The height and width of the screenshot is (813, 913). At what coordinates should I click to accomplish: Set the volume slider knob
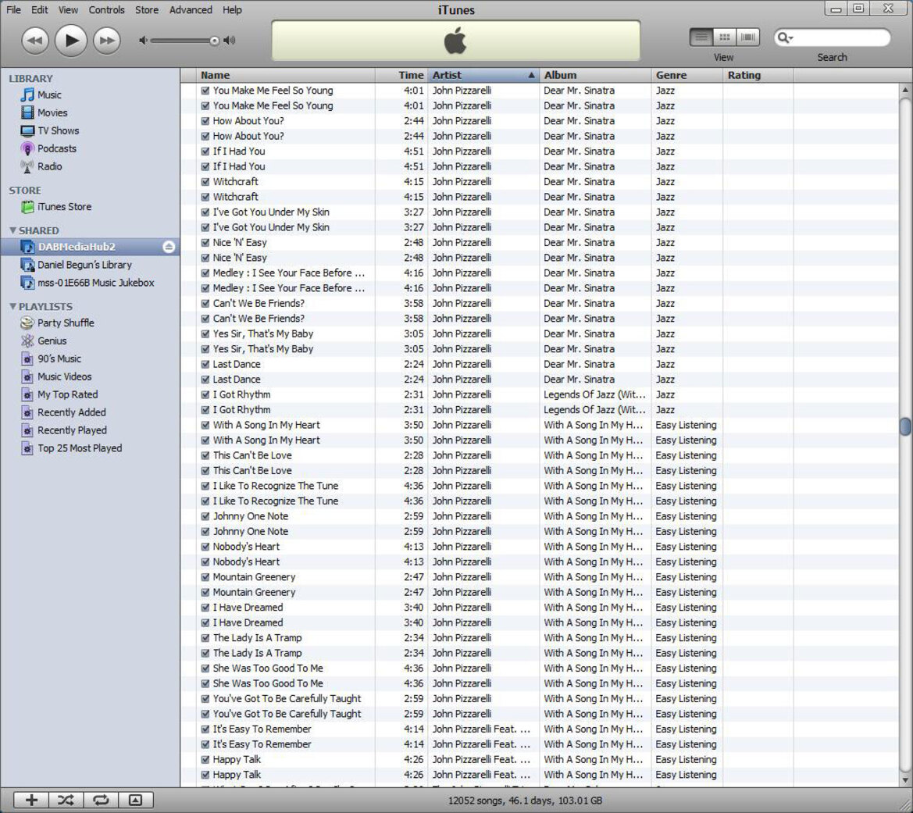click(x=214, y=41)
